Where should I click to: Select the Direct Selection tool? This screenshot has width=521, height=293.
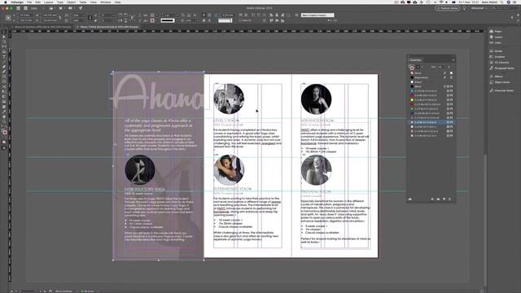tap(4, 37)
